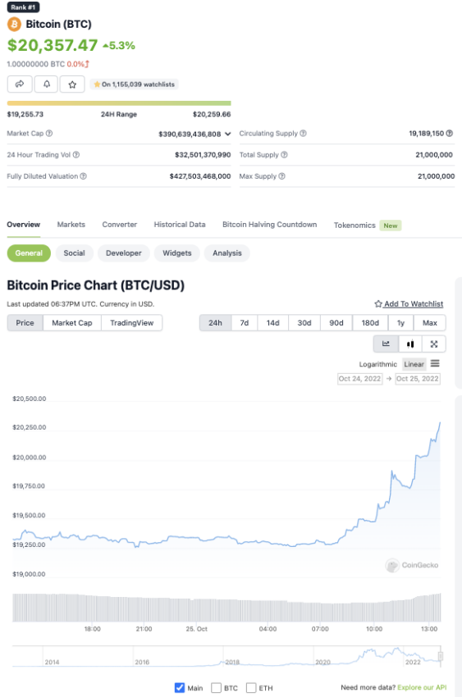Open the chart hamburger export menu
462x697 pixels.
pyautogui.click(x=435, y=363)
